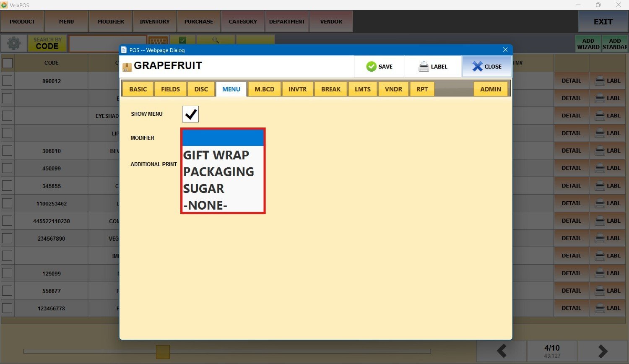Click the printer Label icon in dialog
The width and height of the screenshot is (629, 364).
click(x=424, y=67)
